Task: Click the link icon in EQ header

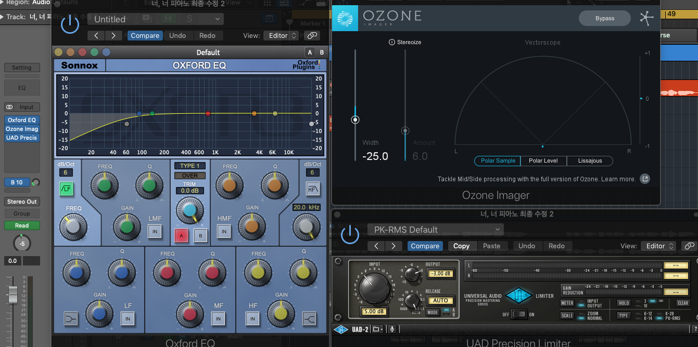Action: (312, 35)
